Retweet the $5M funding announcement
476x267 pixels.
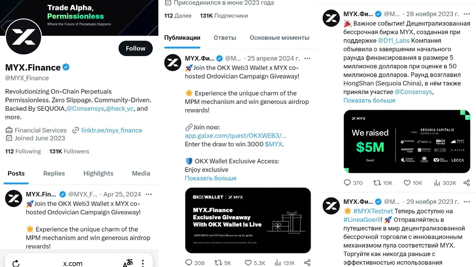click(x=377, y=183)
